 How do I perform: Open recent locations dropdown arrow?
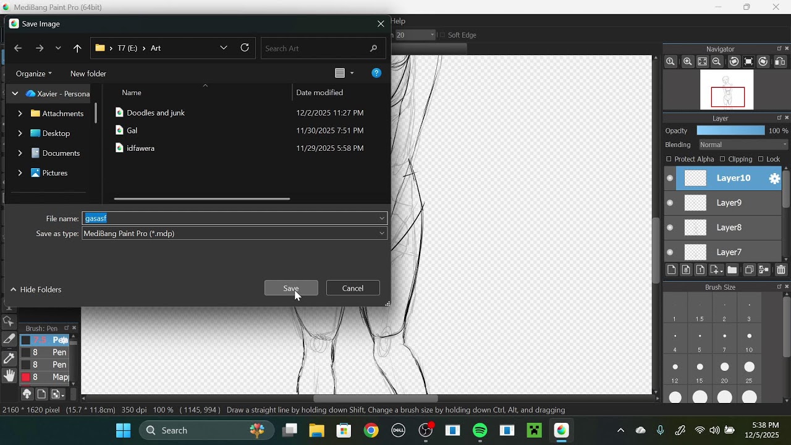58,48
